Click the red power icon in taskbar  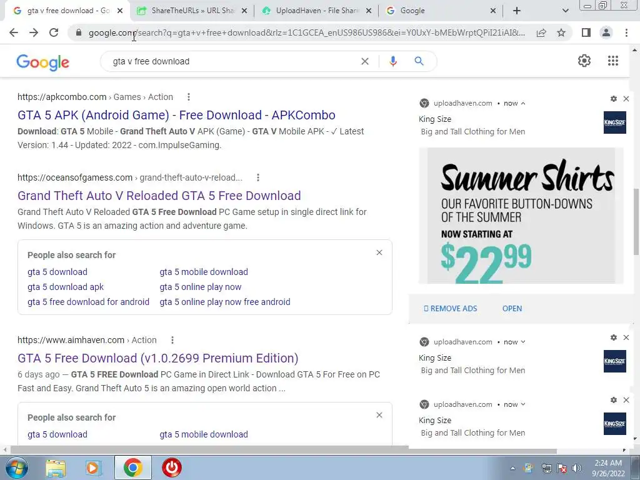pyautogui.click(x=171, y=467)
